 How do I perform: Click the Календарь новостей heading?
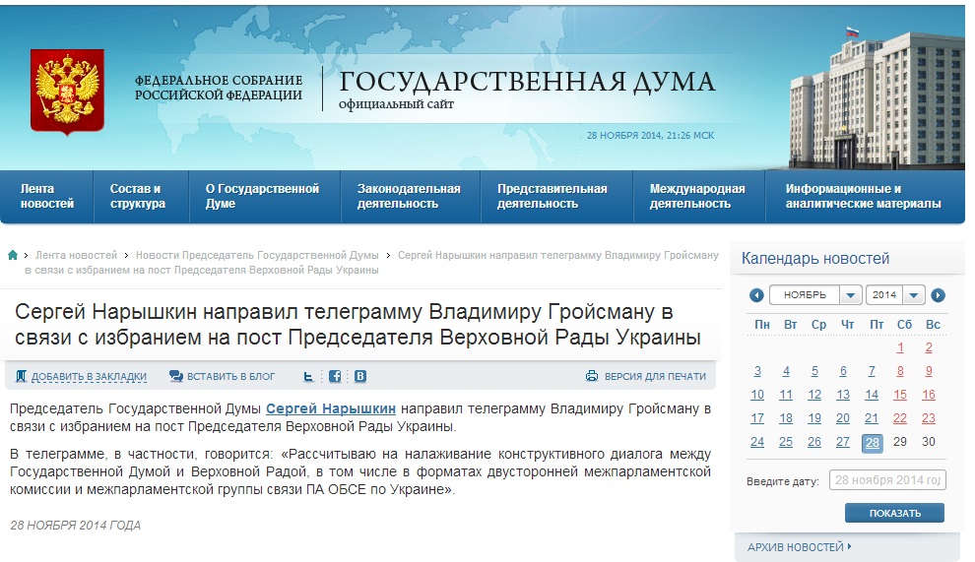(x=815, y=258)
